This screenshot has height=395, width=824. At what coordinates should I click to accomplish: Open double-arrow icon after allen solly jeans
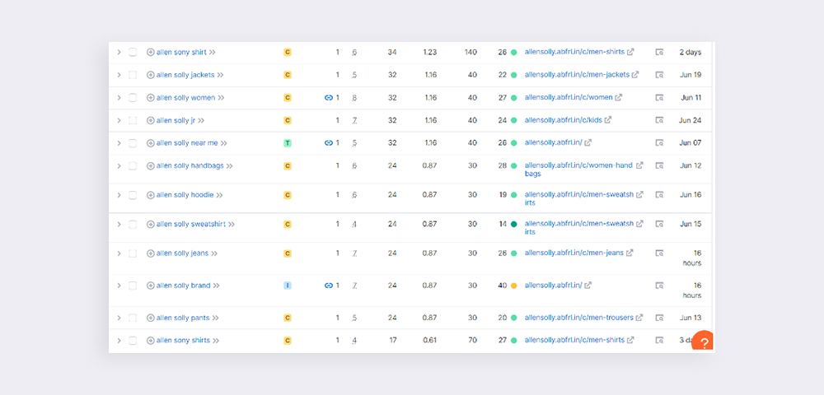point(214,253)
